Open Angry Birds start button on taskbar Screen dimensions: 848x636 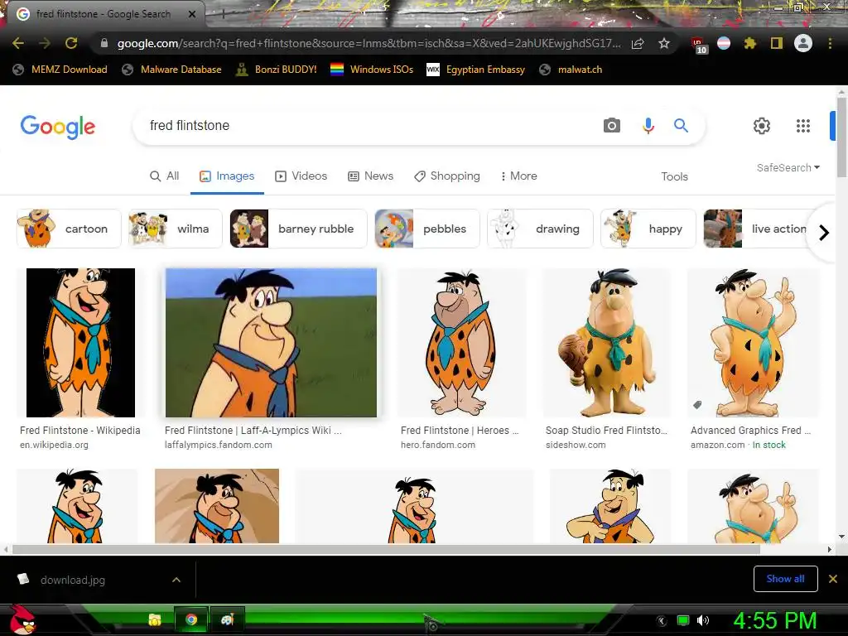pyautogui.click(x=22, y=619)
